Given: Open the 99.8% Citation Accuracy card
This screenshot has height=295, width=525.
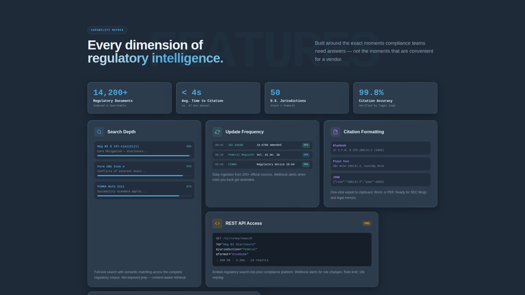Looking at the screenshot, I should click(x=395, y=98).
